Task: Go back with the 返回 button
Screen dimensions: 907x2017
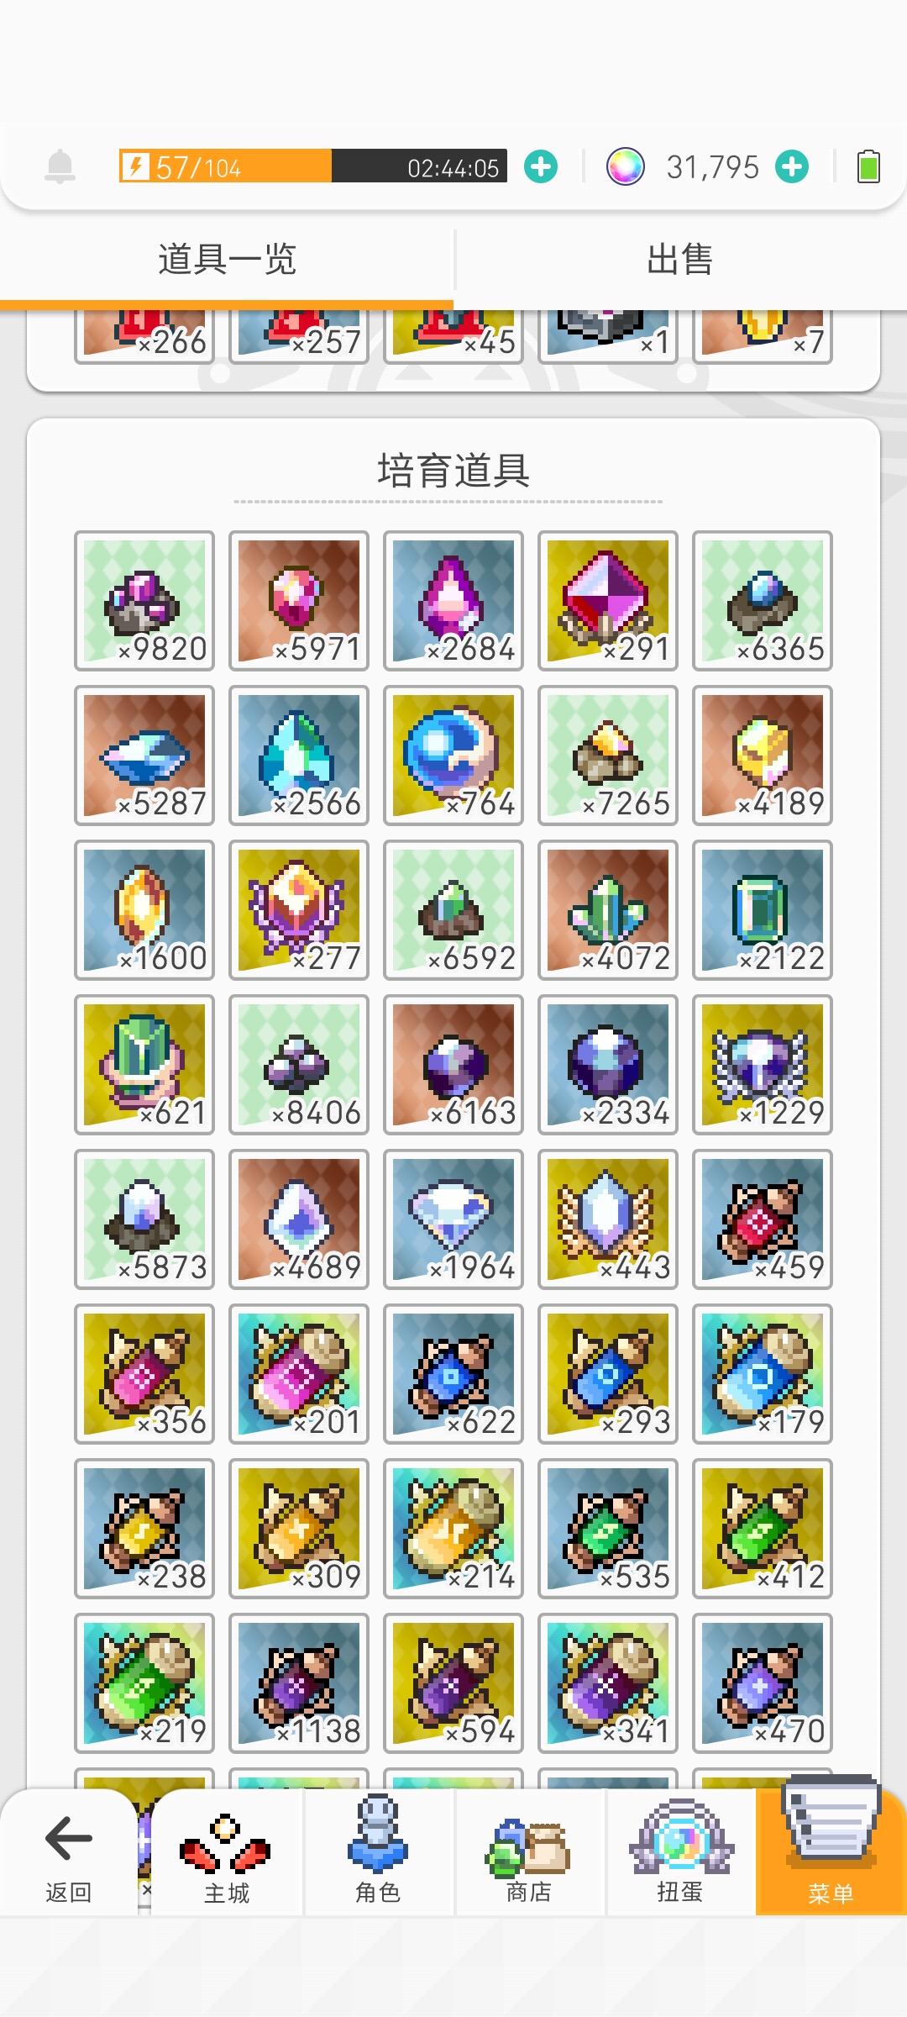Action: point(68,1856)
